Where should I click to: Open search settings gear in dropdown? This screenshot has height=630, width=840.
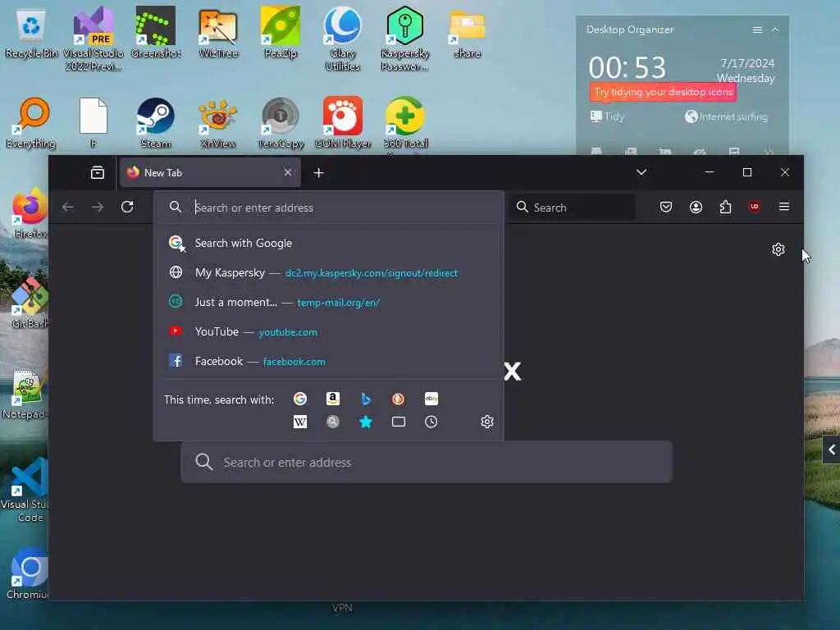(x=487, y=422)
